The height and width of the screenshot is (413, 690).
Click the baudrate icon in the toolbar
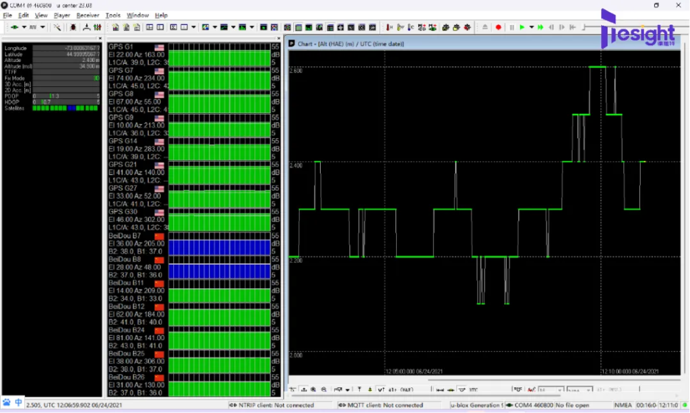(x=33, y=27)
